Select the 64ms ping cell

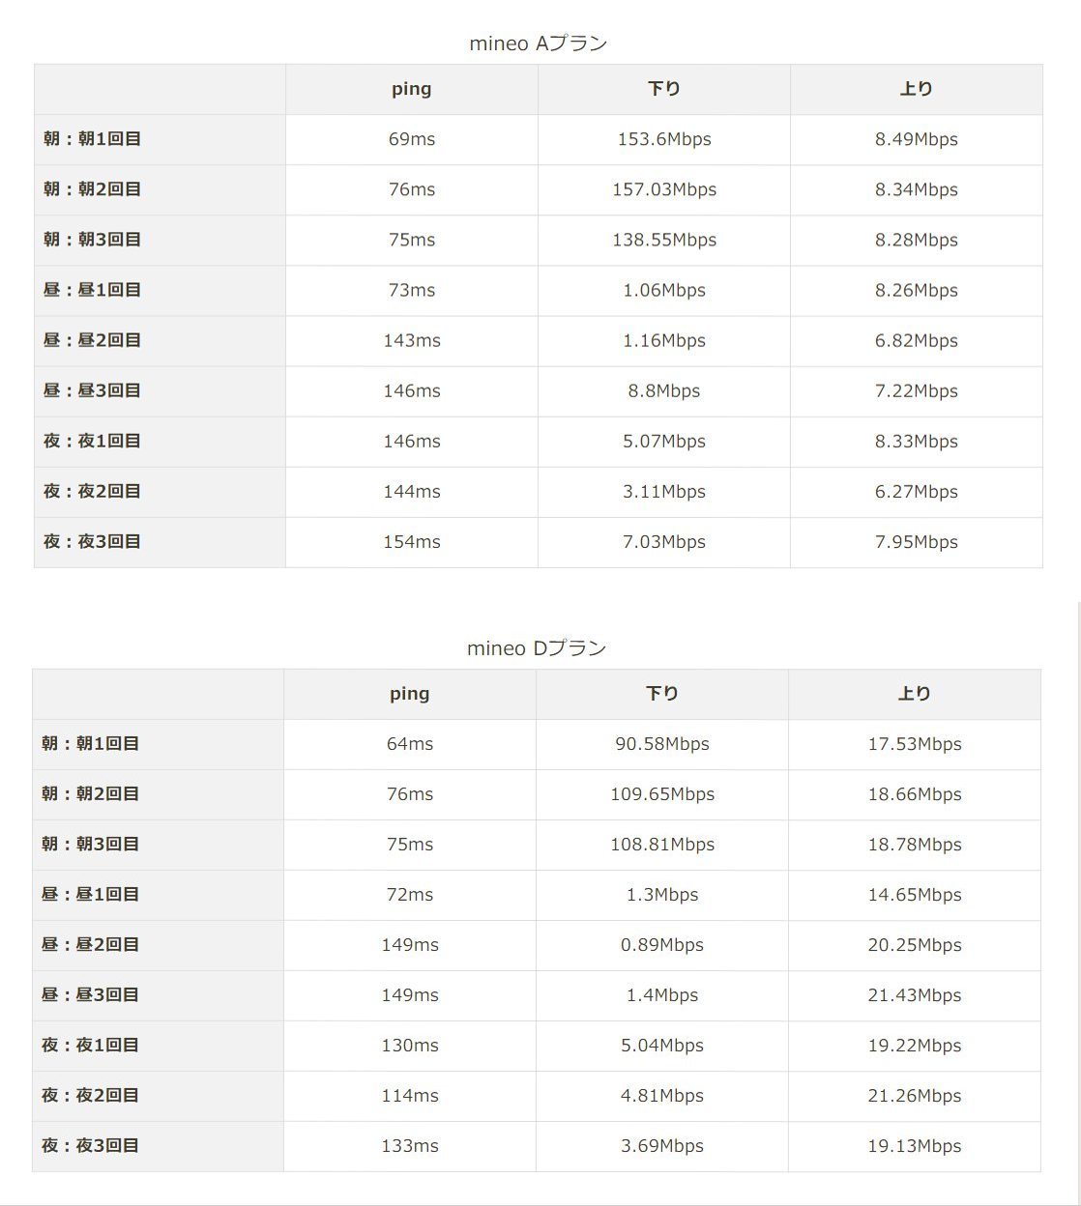click(409, 744)
